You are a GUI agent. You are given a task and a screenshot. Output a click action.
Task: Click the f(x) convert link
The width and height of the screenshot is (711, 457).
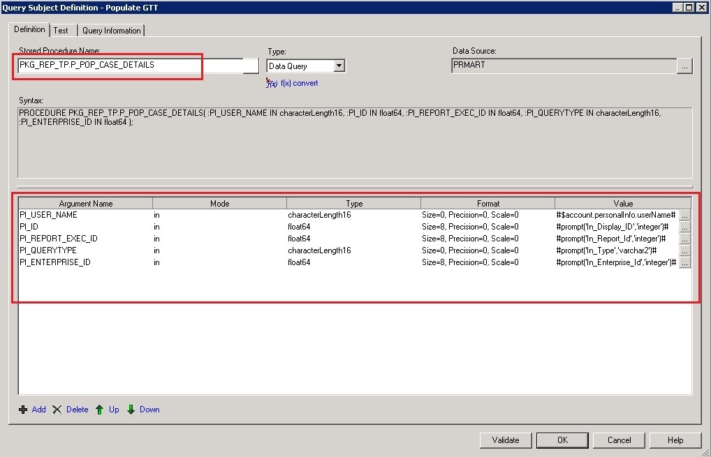[299, 83]
